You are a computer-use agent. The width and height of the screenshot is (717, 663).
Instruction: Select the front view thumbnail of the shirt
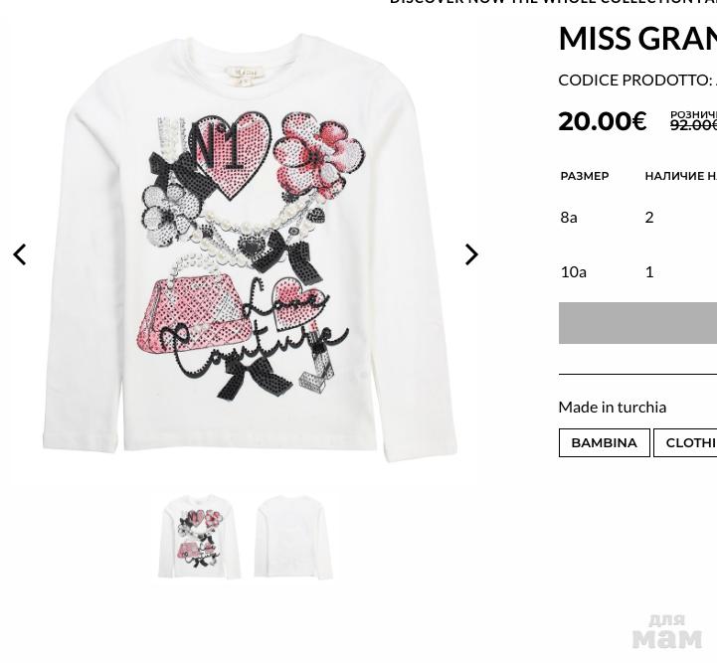coord(199,537)
